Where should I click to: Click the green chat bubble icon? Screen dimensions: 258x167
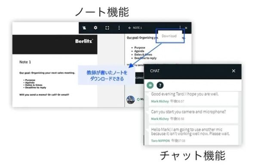[x=150, y=85]
